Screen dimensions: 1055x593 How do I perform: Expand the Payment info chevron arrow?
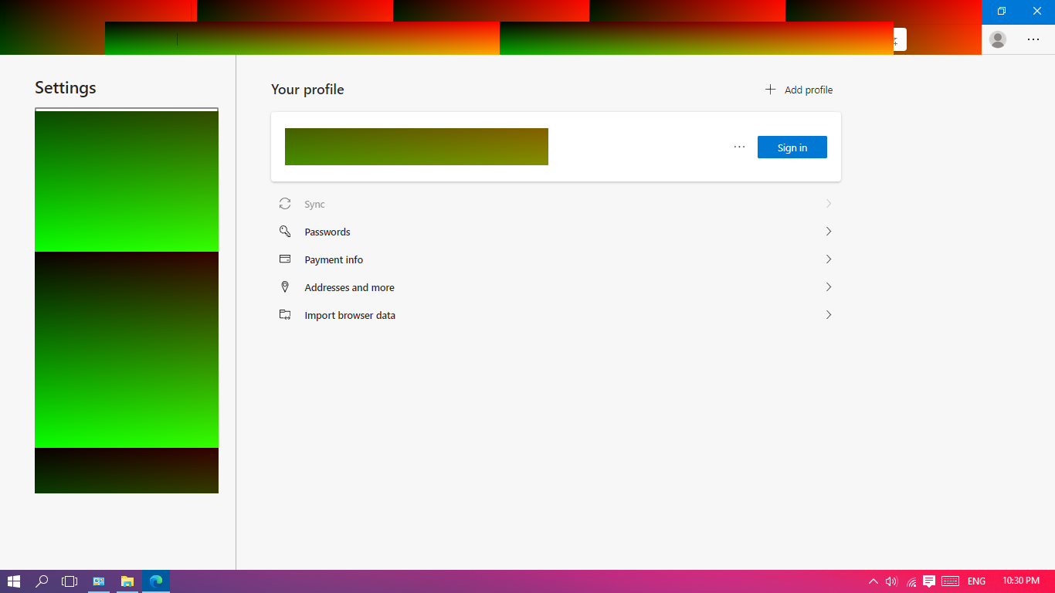[829, 259]
